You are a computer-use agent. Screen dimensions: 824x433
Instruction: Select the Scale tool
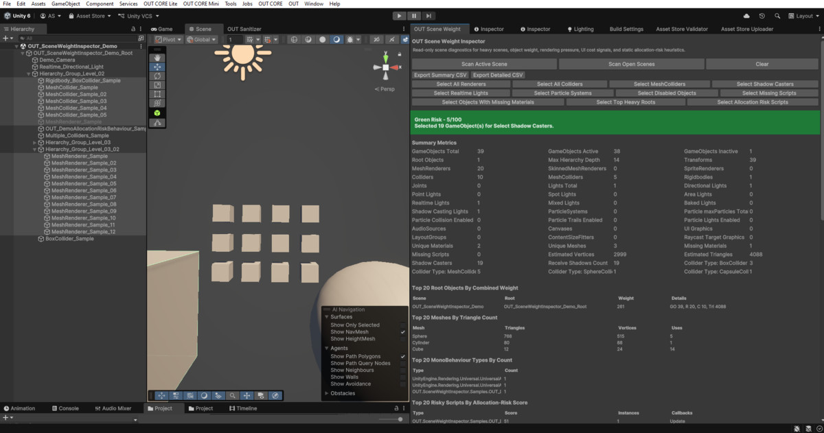pos(157,85)
